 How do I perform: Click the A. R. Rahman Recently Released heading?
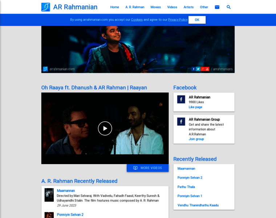tap(80, 181)
